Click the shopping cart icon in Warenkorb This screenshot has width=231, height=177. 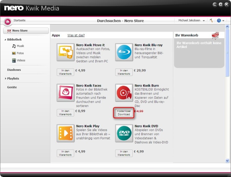coord(215,36)
